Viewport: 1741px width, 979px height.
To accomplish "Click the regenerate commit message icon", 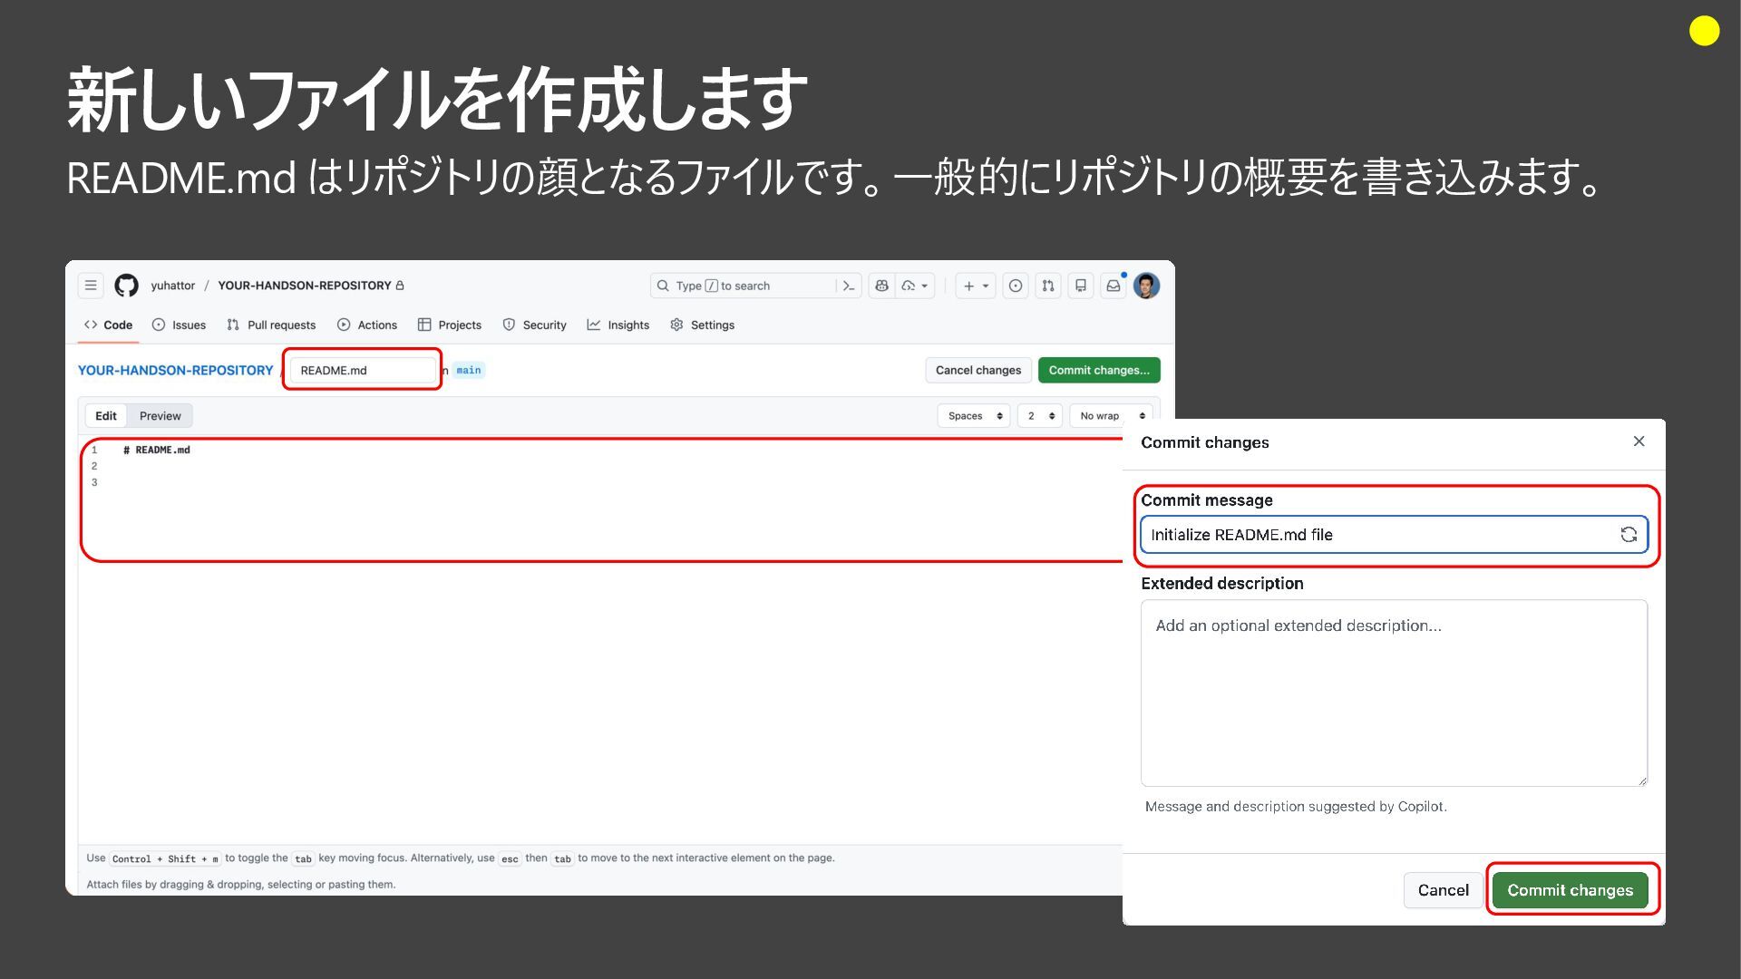I will click(x=1629, y=535).
